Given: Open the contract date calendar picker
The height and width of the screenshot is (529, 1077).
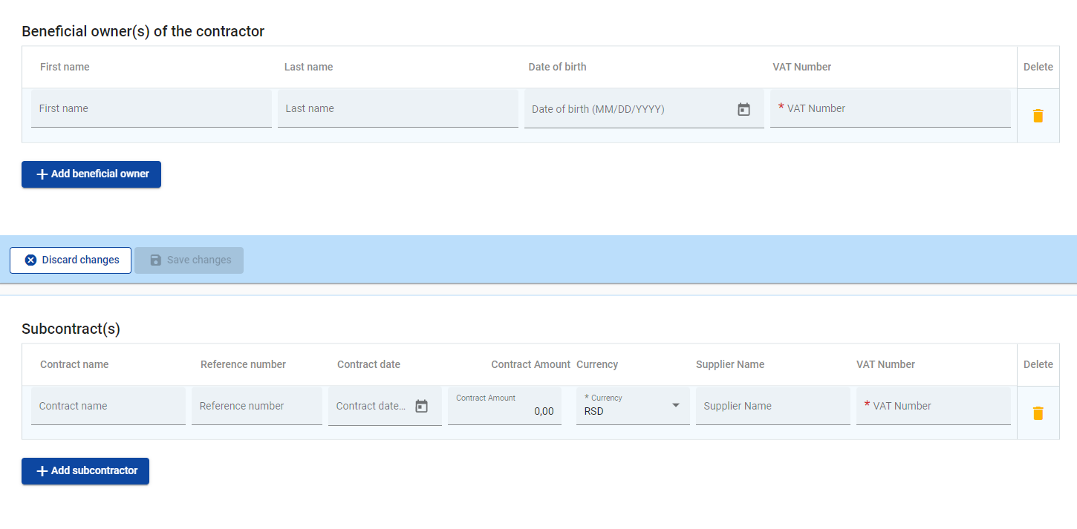Looking at the screenshot, I should 421,406.
